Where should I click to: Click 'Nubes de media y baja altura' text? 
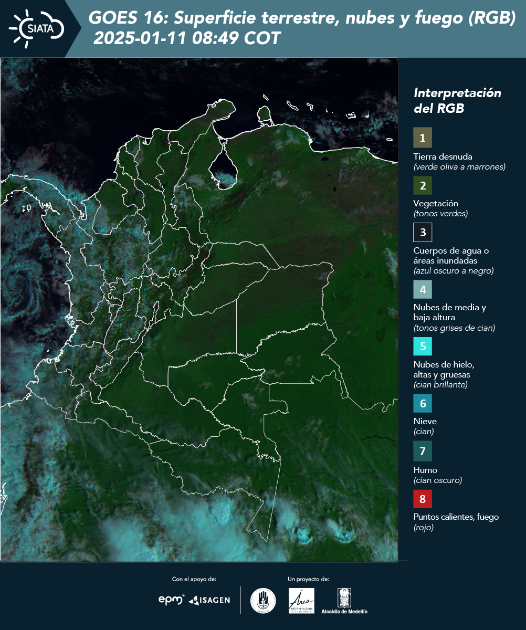(450, 312)
